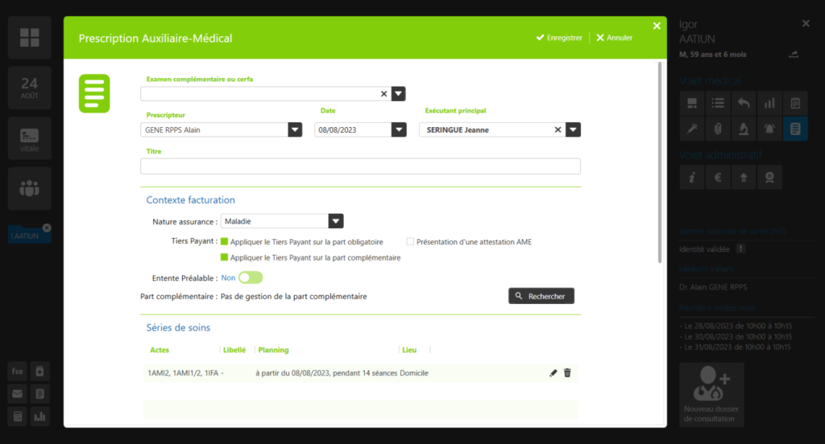Click the Rechercher button
This screenshot has width=825, height=444.
tap(541, 296)
